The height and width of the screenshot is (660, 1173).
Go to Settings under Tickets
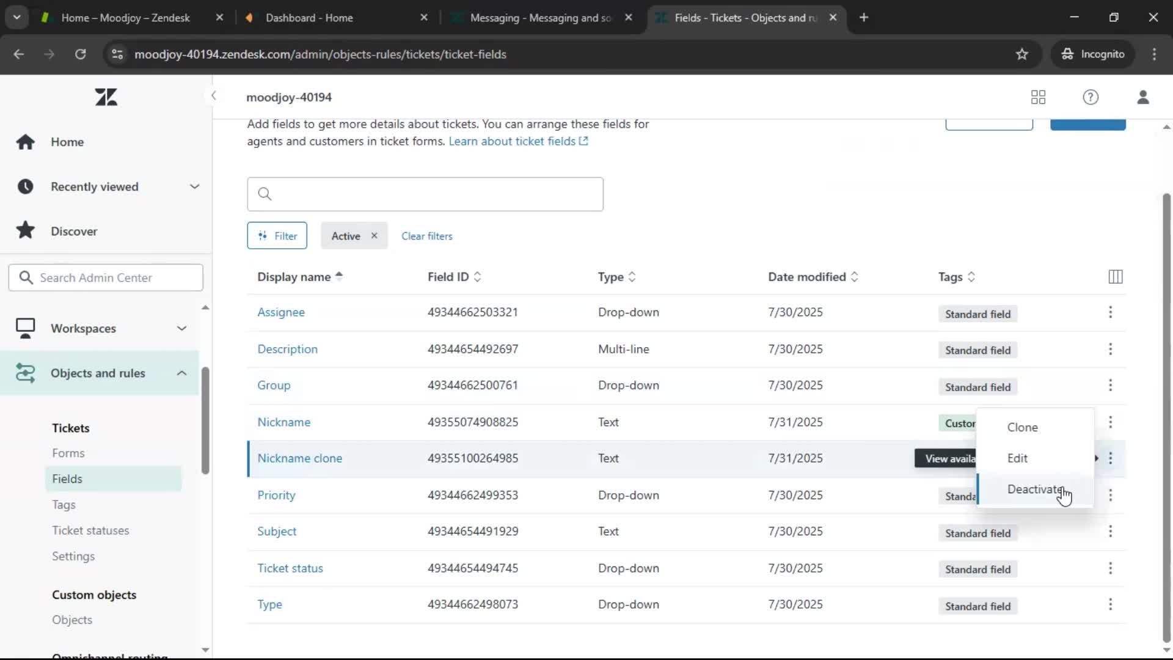73,556
